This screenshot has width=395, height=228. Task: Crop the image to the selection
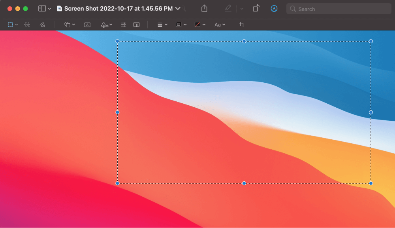(242, 25)
